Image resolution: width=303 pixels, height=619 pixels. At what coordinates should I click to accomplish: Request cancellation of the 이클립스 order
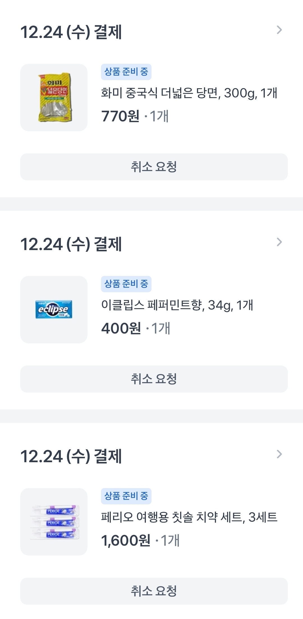pyautogui.click(x=154, y=379)
